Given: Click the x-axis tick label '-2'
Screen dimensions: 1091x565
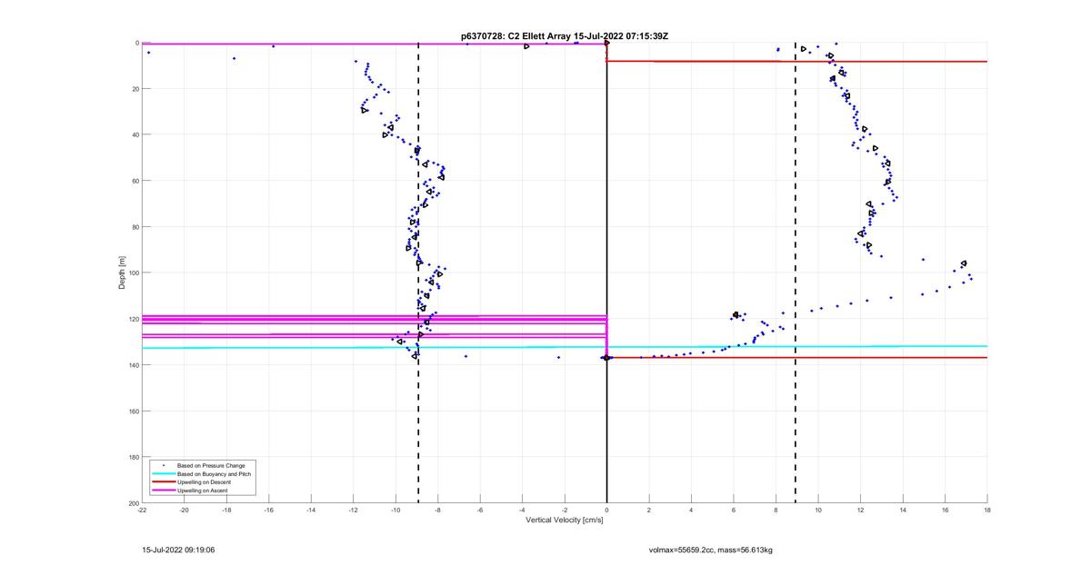Looking at the screenshot, I should pos(565,510).
